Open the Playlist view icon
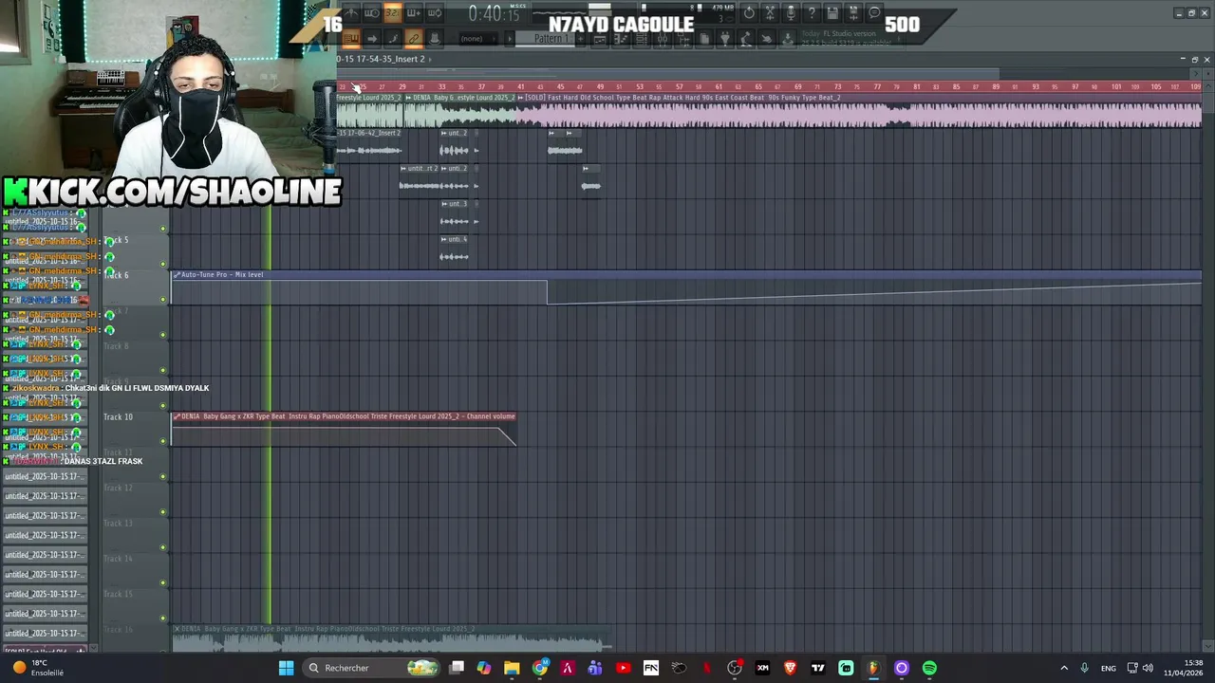The width and height of the screenshot is (1215, 683). click(x=600, y=39)
